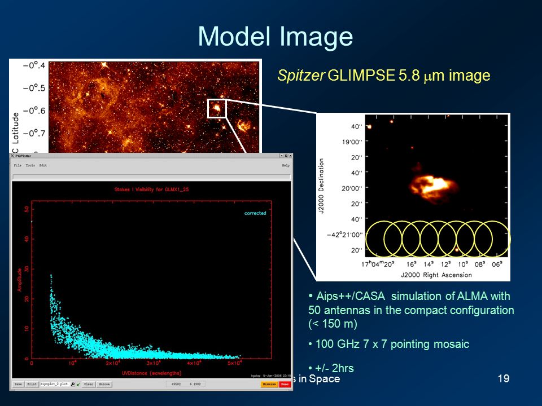
Task: Click the plot title 'Stokes I Visibility for GLMX1_25'
Action: 151,189
